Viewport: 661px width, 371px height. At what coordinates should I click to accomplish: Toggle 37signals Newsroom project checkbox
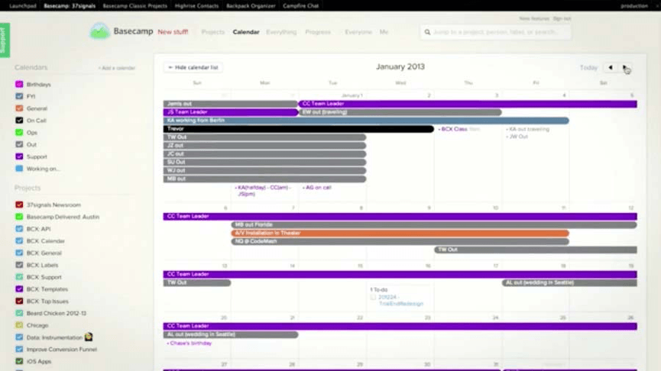(x=19, y=205)
